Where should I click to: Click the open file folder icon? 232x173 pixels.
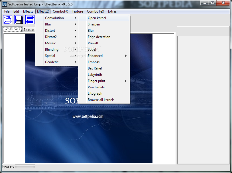tap(8, 20)
